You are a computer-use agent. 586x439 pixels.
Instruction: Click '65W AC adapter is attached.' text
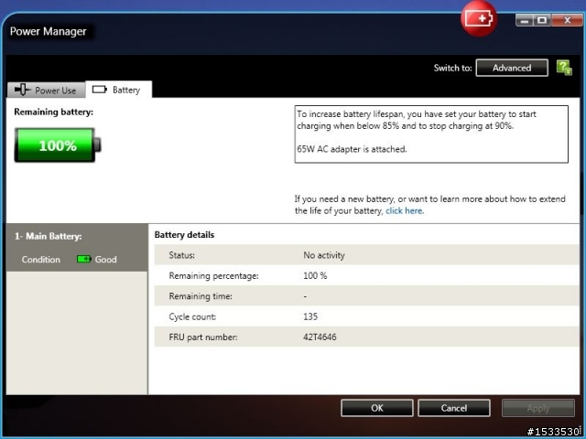(x=352, y=149)
